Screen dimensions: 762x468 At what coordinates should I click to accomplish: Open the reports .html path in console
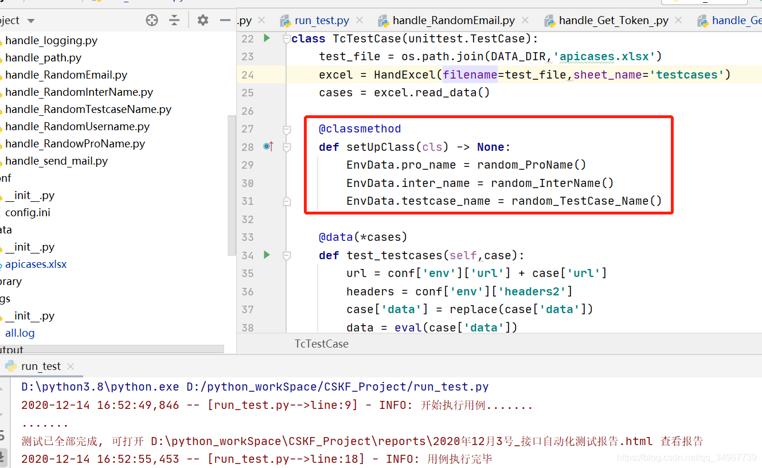click(401, 441)
